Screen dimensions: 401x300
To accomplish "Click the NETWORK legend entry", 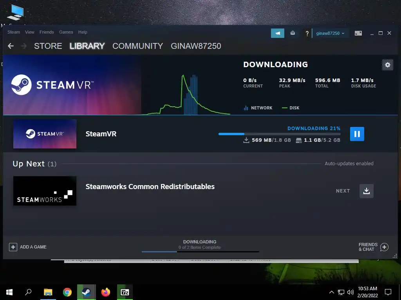I will (258, 108).
